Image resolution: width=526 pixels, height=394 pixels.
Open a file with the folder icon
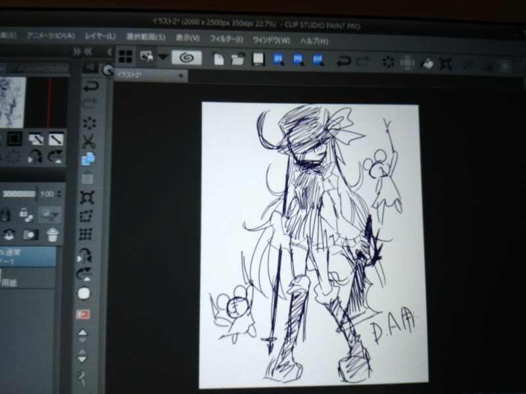tap(238, 59)
